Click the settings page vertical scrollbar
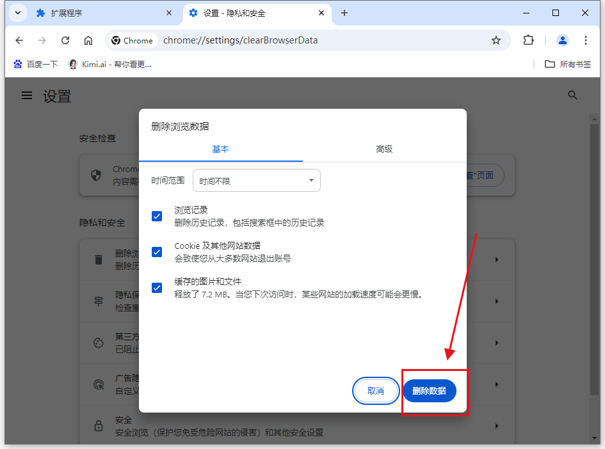 point(594,258)
